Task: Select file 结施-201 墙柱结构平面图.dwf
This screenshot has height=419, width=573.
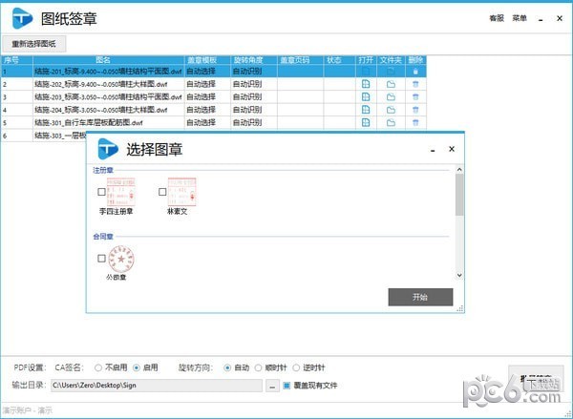Action: 108,72
